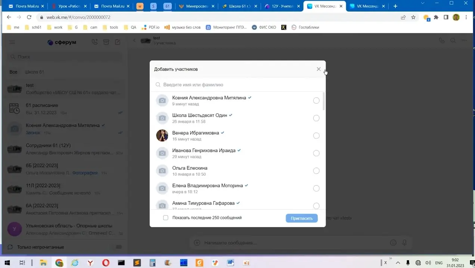
Task: Click the Пригласить button
Action: pos(302,218)
